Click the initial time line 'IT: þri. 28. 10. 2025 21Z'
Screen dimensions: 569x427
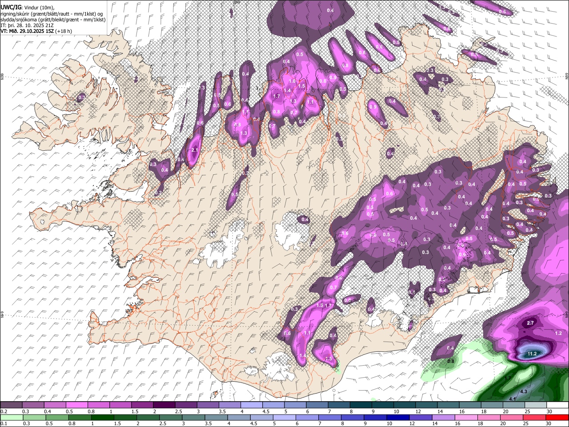tap(28, 25)
